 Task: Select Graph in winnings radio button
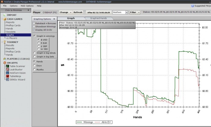(34, 36)
